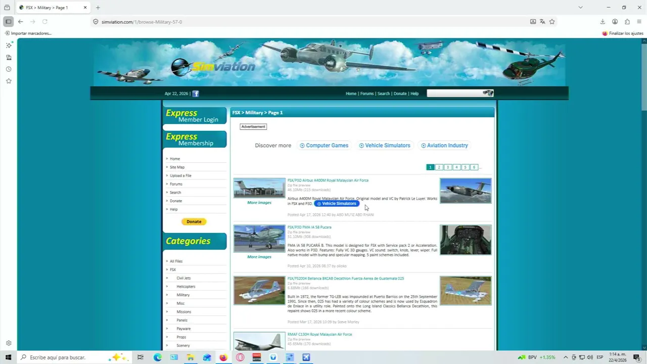Open the Simviation Facebook icon
Image resolution: width=647 pixels, height=364 pixels.
point(196,94)
